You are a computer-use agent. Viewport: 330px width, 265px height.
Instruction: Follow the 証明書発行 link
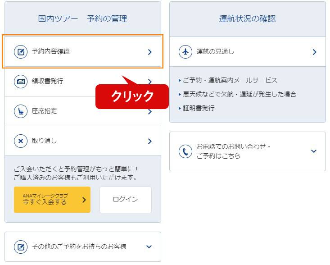199,108
